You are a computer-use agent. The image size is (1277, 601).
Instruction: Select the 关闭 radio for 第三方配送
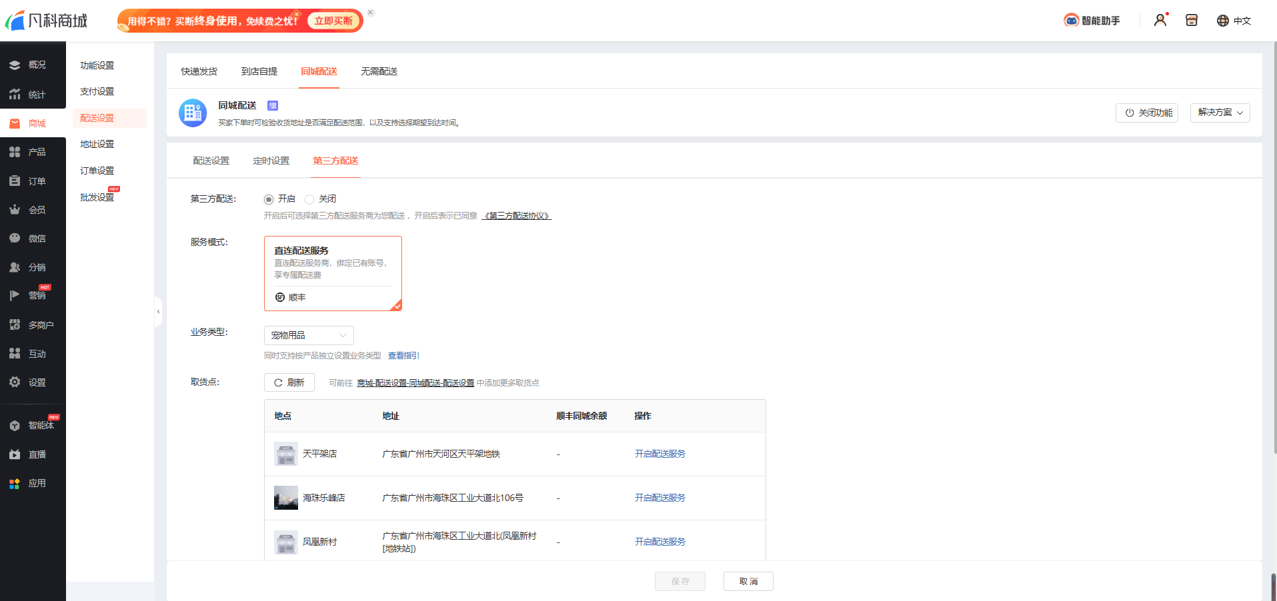309,199
